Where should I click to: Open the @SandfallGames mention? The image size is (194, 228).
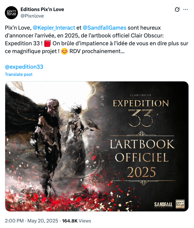[104, 28]
